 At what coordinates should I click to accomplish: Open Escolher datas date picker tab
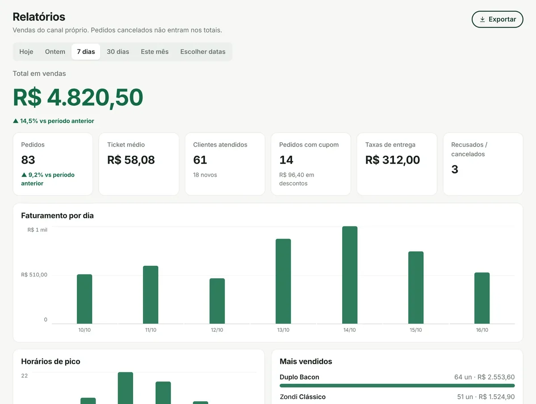[x=203, y=52]
